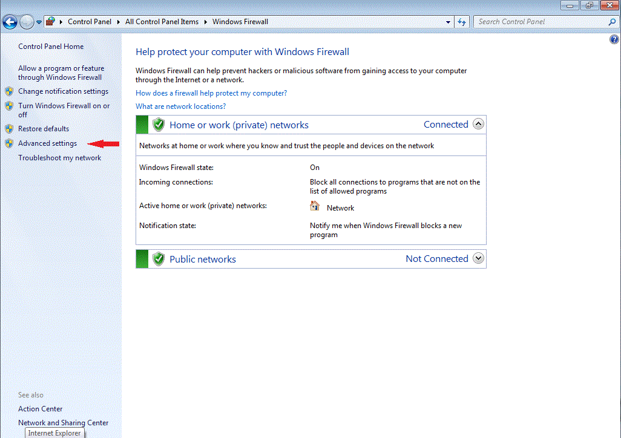The height and width of the screenshot is (438, 621).
Task: Click Notification state label
Action: (x=168, y=226)
